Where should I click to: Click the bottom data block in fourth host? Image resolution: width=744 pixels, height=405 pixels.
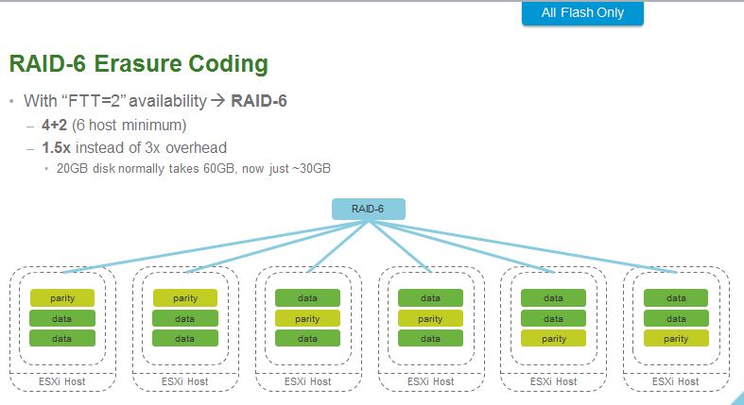(430, 338)
